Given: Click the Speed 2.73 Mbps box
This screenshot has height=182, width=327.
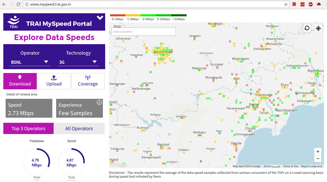Looking at the screenshot, I should pos(29,108).
